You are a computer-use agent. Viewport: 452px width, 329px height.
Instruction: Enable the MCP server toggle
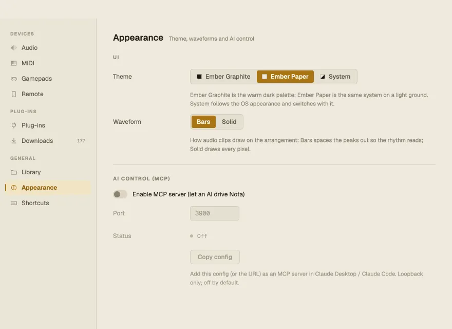click(120, 194)
